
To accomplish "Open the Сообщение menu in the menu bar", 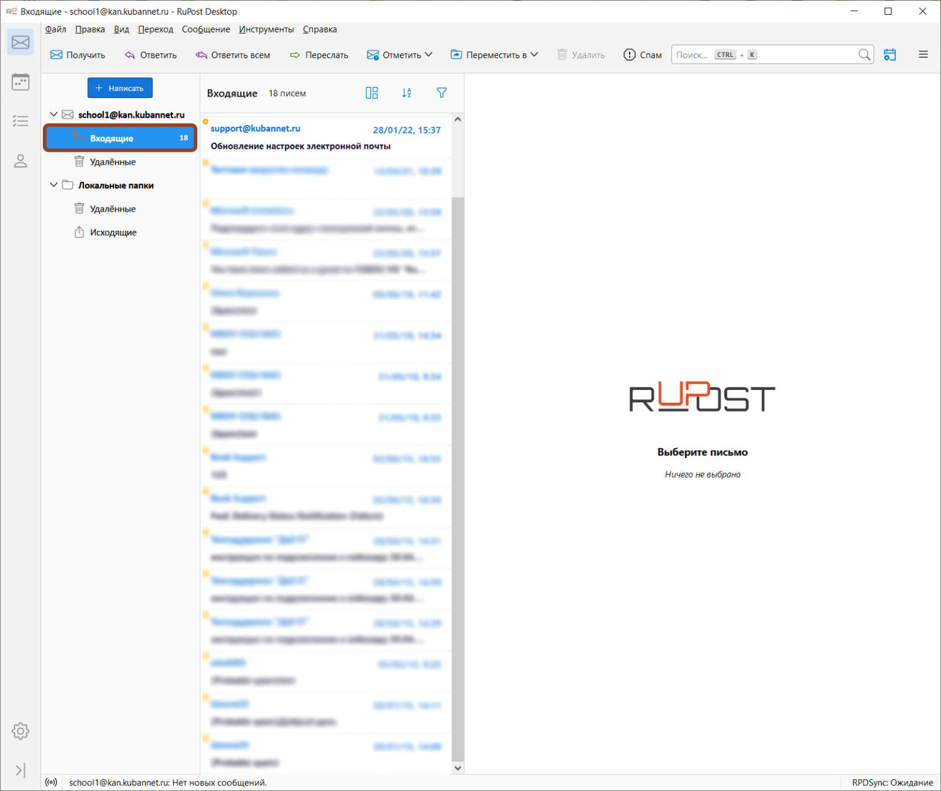I will [205, 29].
